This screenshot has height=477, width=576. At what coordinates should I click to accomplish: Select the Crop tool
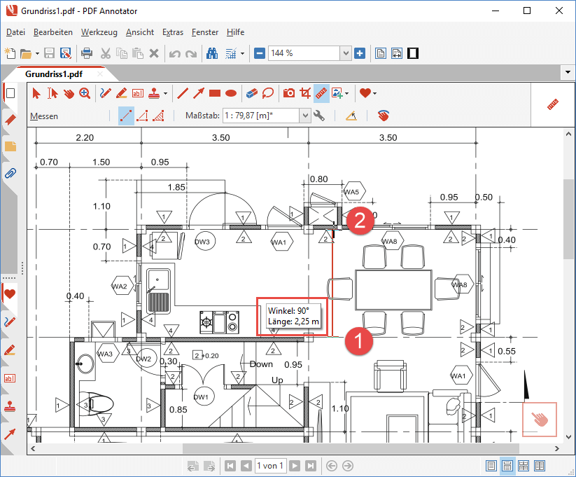pos(305,93)
